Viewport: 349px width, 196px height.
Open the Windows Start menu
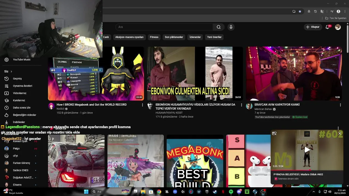86,192
